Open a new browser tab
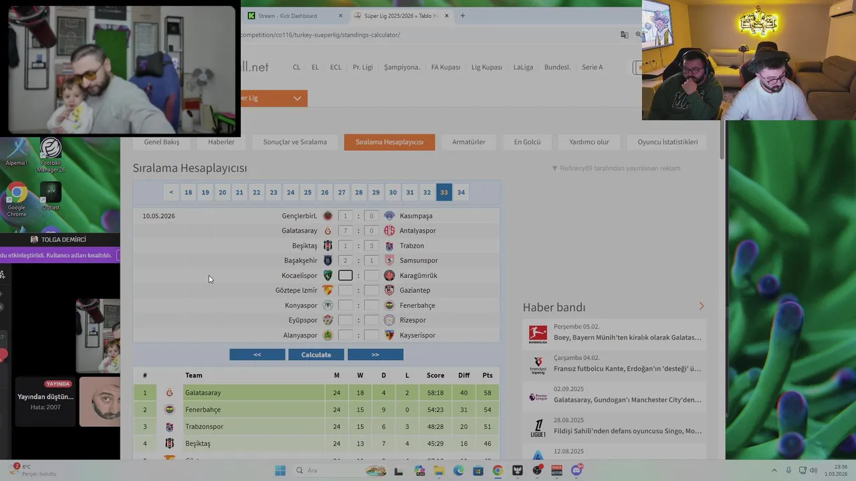Viewport: 856px width, 481px height. [x=462, y=15]
